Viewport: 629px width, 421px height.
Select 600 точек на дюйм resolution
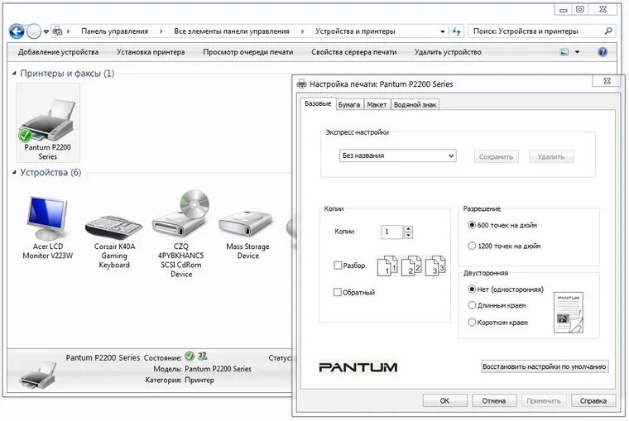click(472, 225)
